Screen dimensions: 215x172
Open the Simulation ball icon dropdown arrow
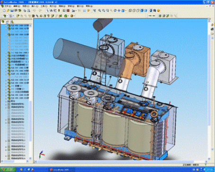pyautogui.click(x=74, y=16)
